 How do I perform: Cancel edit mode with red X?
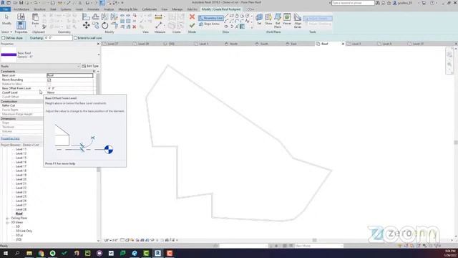coord(192,16)
